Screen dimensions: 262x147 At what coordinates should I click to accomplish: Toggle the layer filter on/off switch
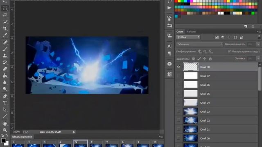click(x=259, y=37)
